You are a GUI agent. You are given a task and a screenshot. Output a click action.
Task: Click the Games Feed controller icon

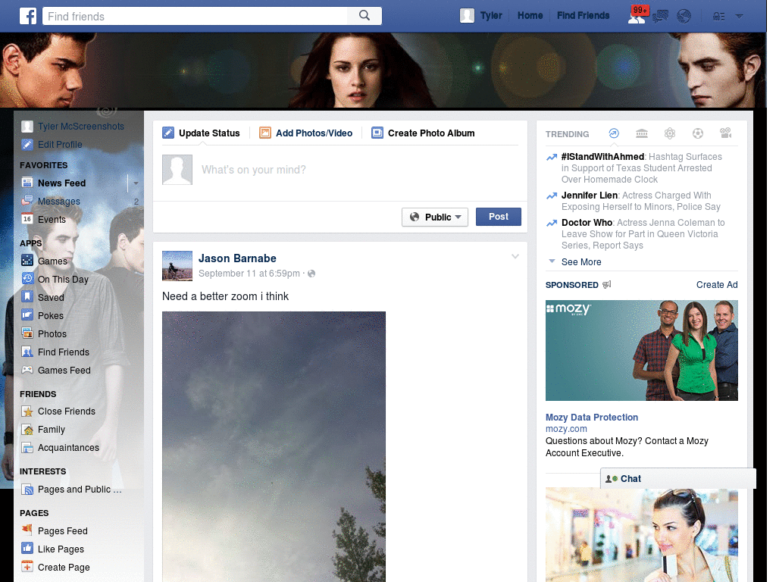point(27,370)
